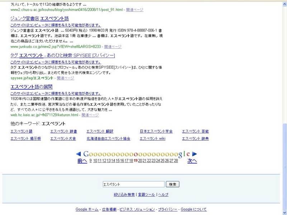Select related keyword エスペラント 辞典
The height and width of the screenshot is (215, 287).
pyautogui.click(x=195, y=139)
